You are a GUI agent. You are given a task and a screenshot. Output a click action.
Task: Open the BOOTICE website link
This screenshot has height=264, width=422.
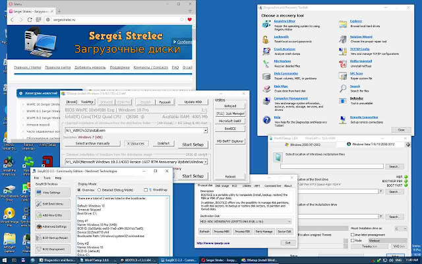tap(213, 244)
